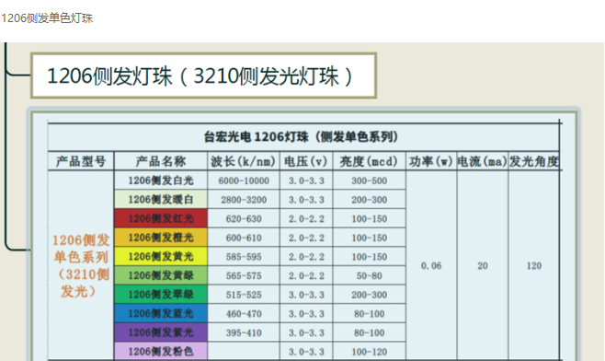Click the 功率(w) column header

click(x=431, y=161)
